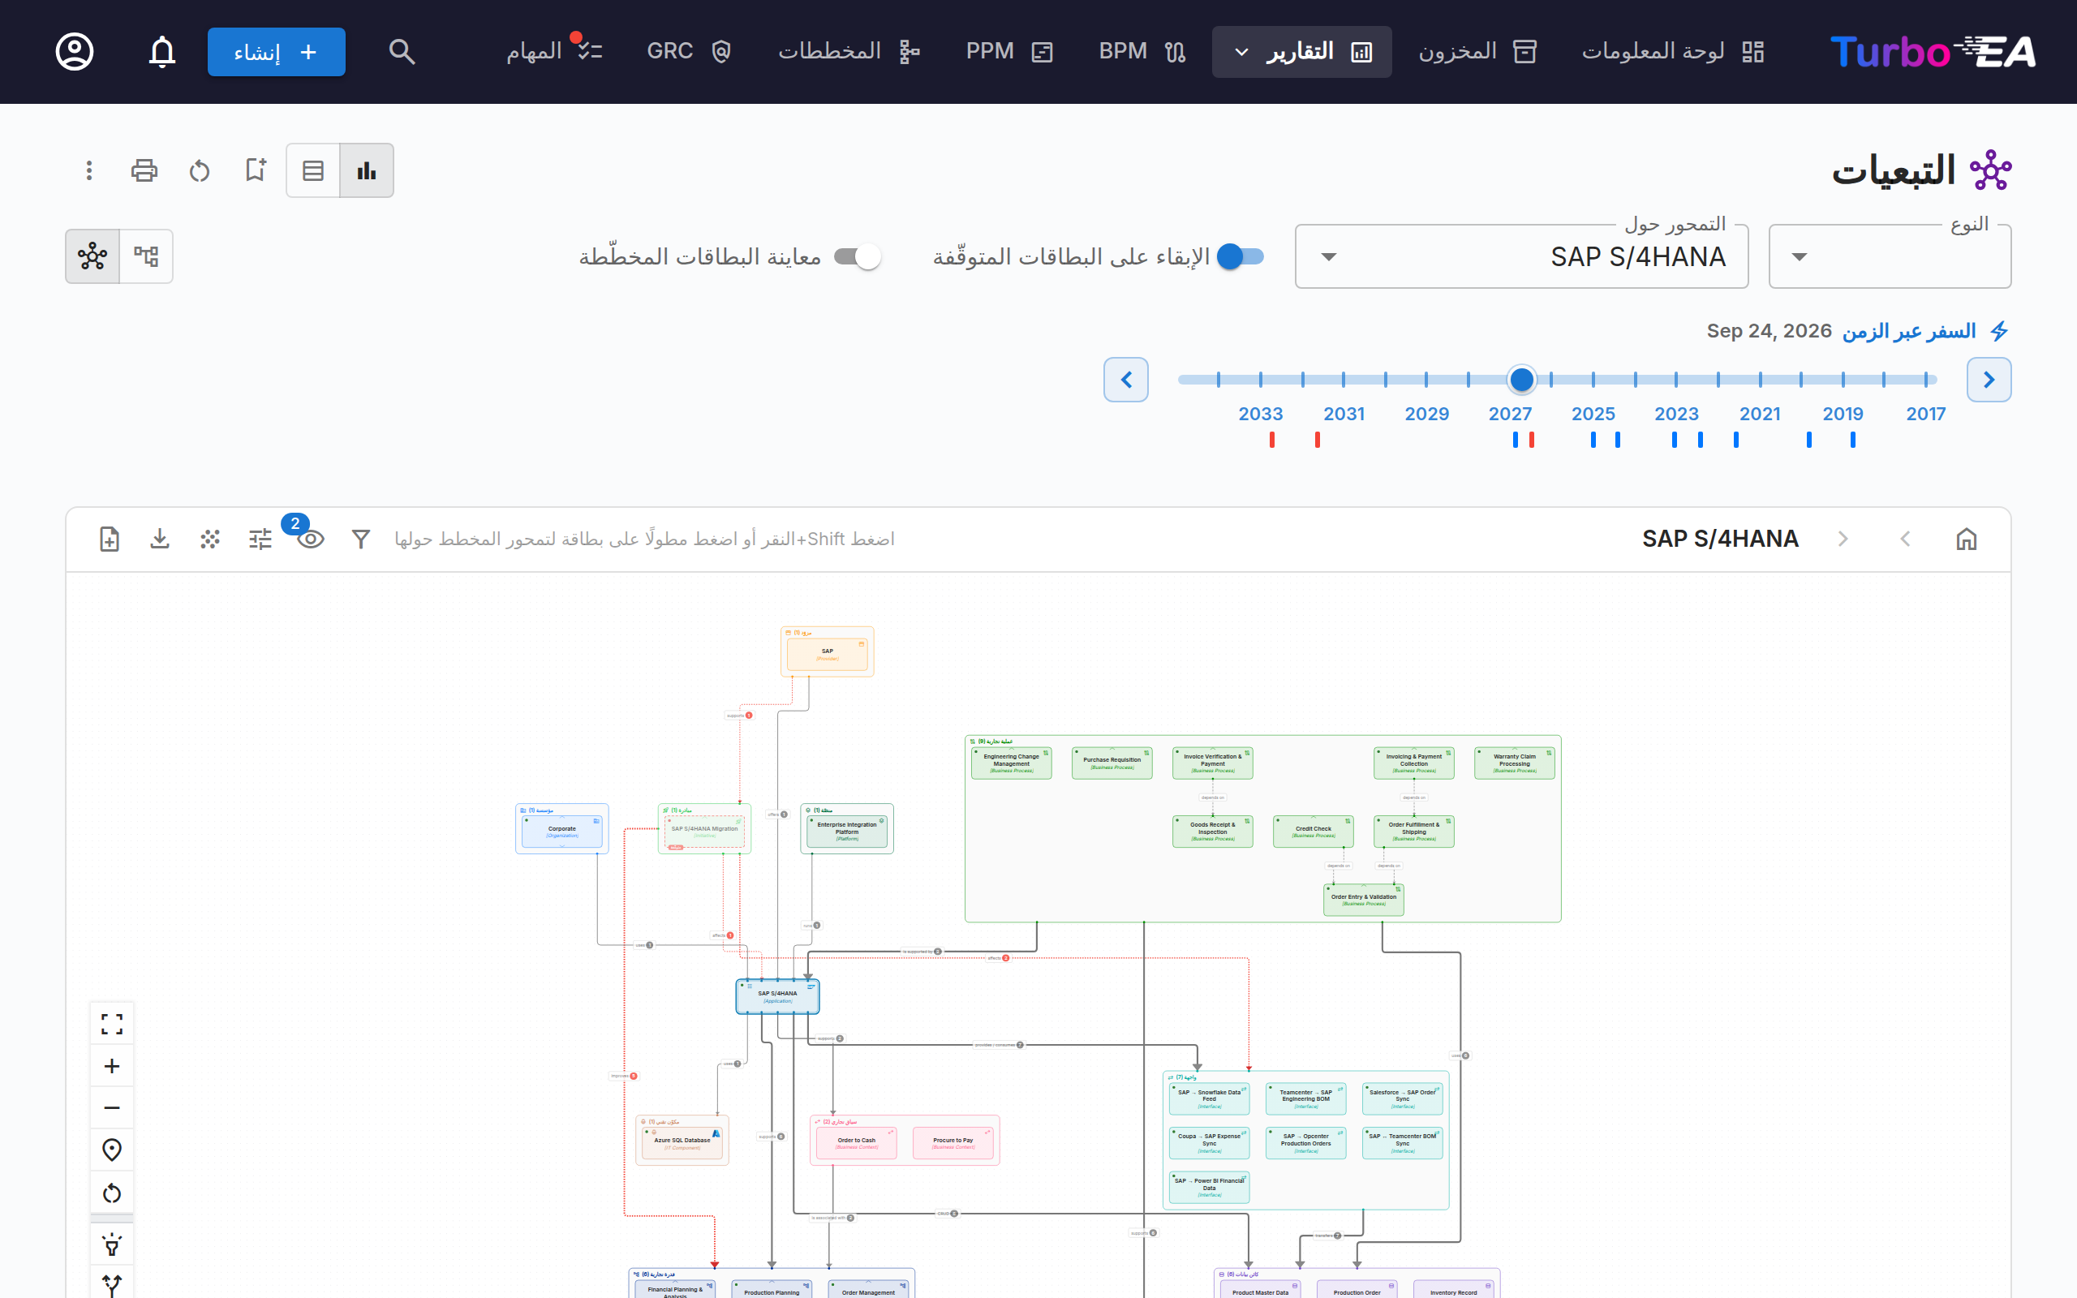The height and width of the screenshot is (1298, 2077).
Task: Select the Azure SQL Database node
Action: [682, 1144]
